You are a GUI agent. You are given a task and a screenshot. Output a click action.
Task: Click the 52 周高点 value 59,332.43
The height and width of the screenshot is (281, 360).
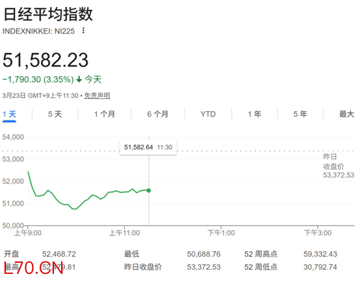320,254
